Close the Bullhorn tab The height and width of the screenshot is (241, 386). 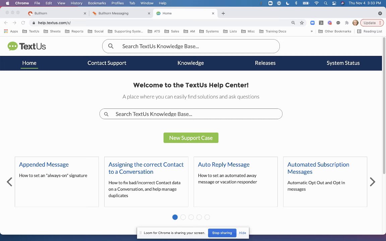click(x=85, y=13)
